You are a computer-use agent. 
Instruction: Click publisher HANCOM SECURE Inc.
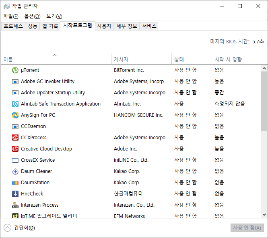point(138,115)
